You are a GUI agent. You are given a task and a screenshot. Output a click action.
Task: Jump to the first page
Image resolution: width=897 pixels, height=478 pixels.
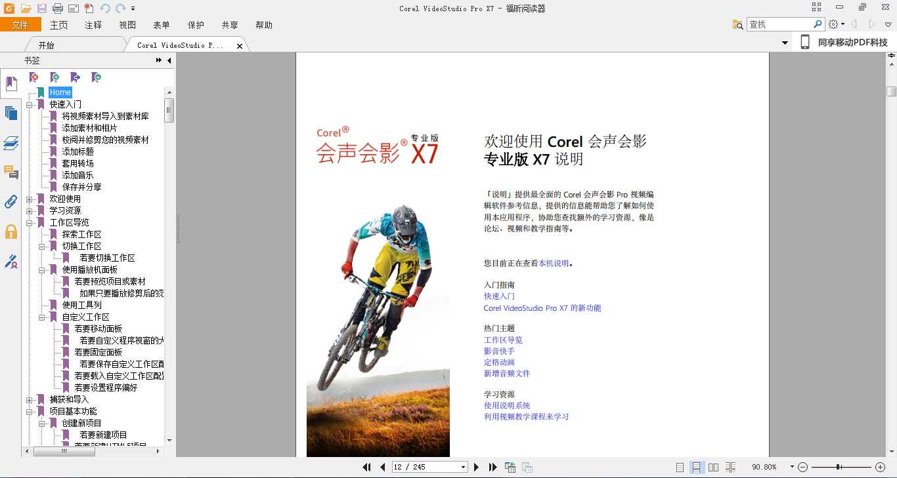[367, 467]
